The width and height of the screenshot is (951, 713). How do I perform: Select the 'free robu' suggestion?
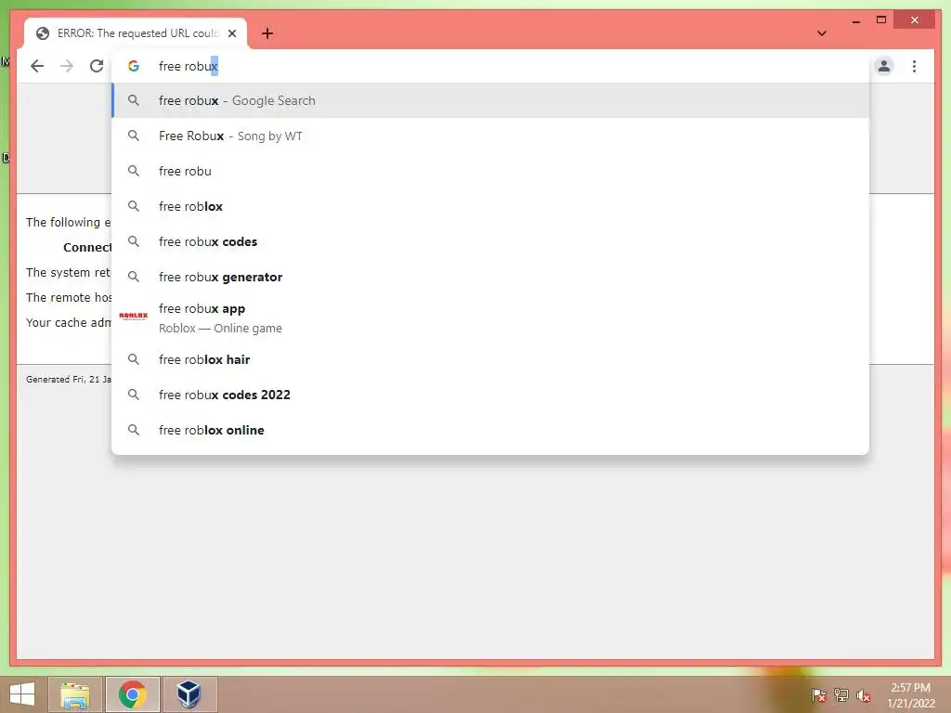[x=490, y=171]
